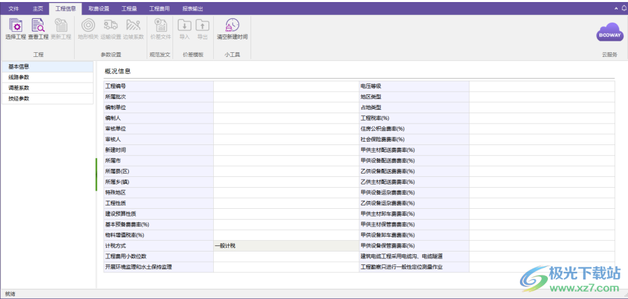Select 基本信息 in the left list

pyautogui.click(x=48, y=66)
